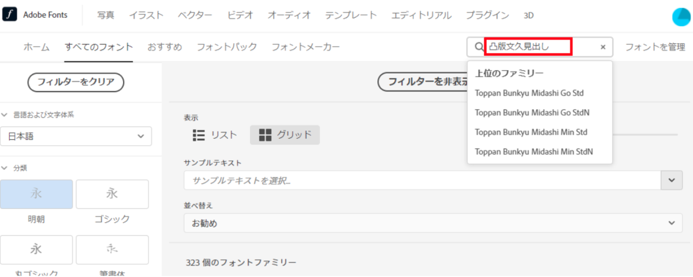Switch to the フォントメーカー tab

point(305,47)
